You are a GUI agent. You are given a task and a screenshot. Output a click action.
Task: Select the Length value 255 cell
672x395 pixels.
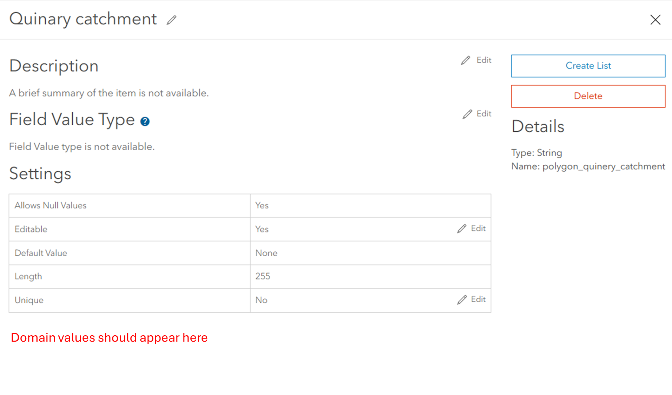(x=263, y=276)
